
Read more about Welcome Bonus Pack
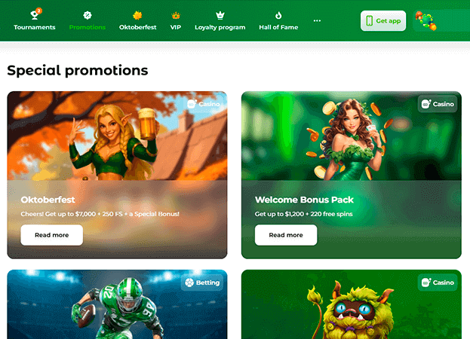point(286,235)
